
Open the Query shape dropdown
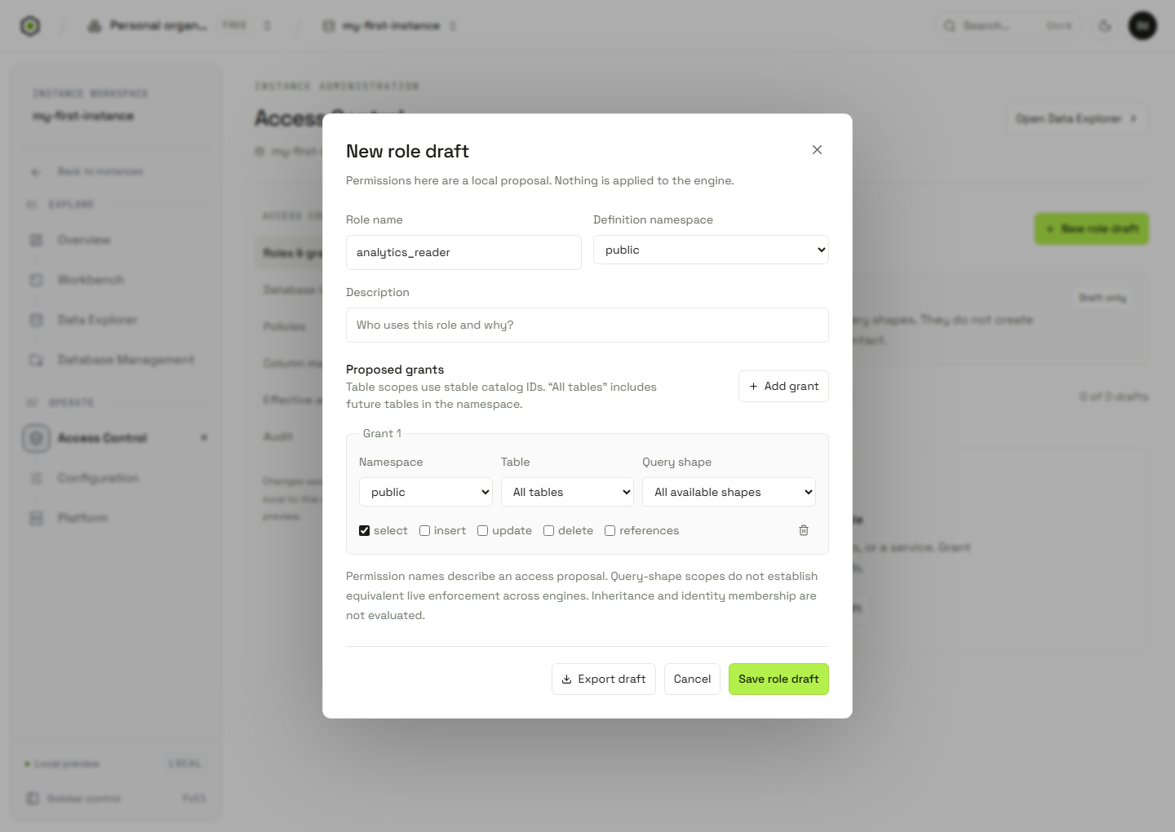(x=729, y=492)
